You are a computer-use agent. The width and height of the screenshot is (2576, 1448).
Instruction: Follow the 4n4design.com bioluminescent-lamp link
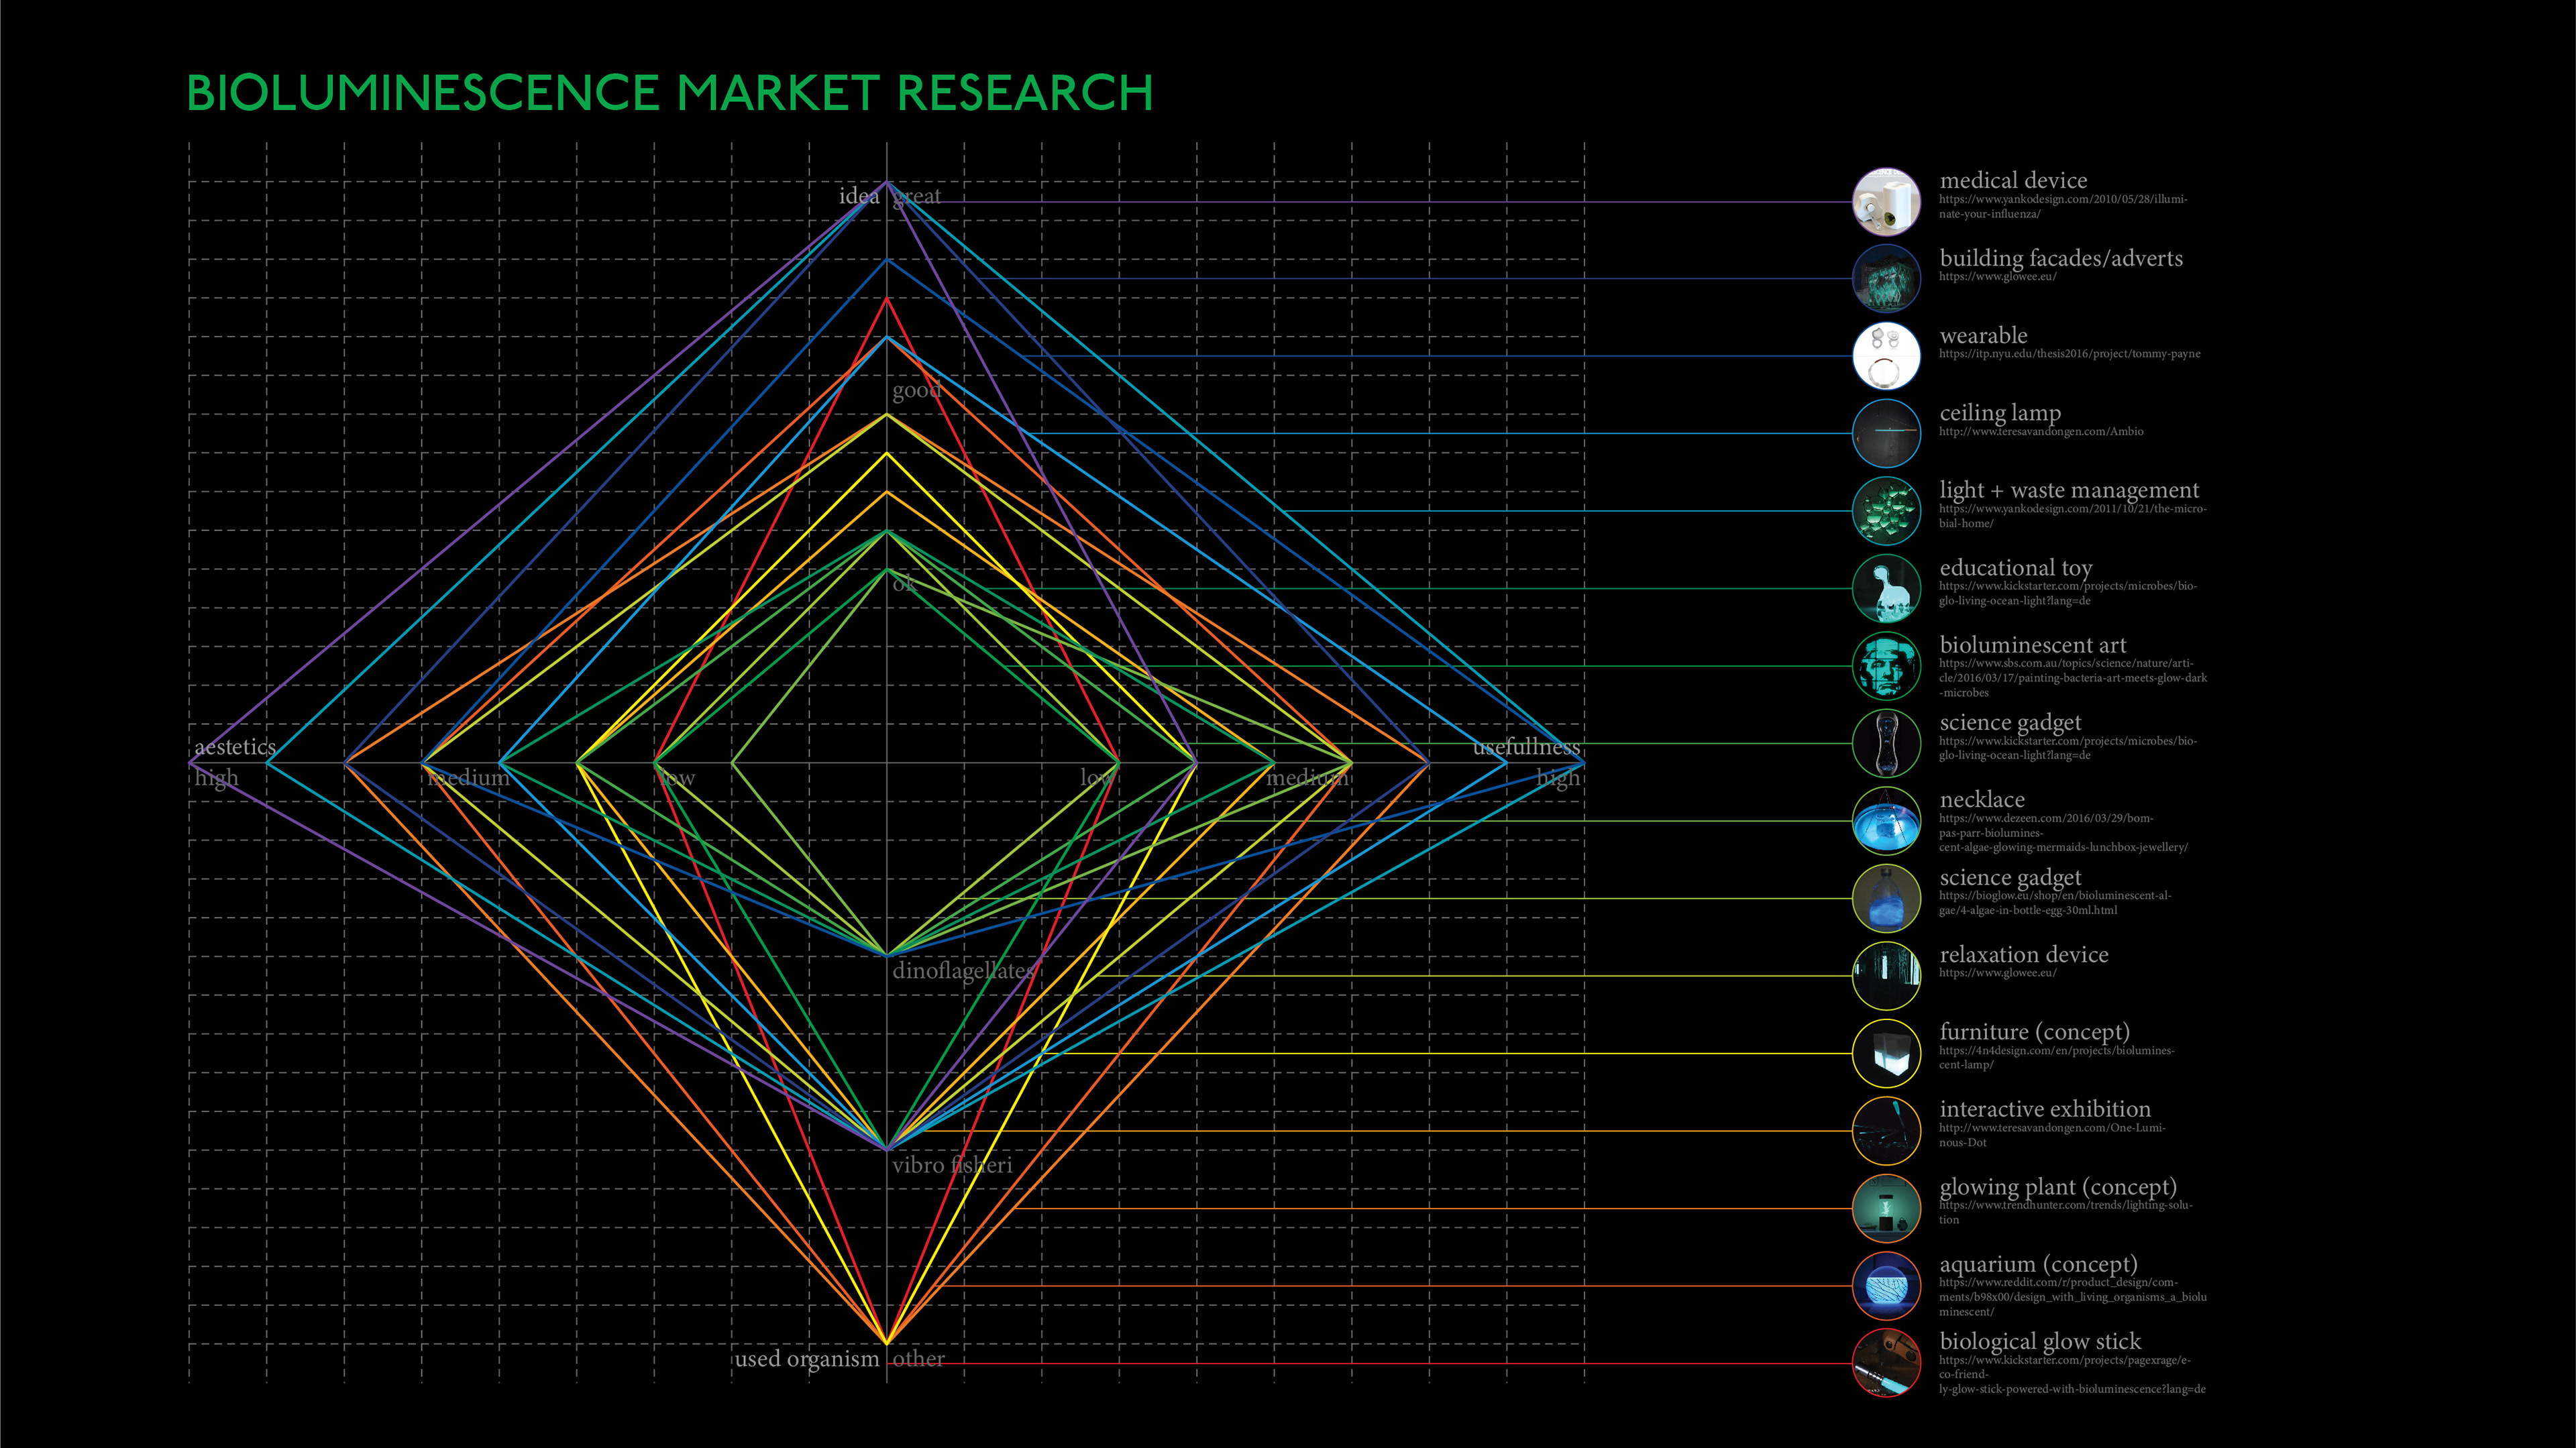(x=2056, y=1057)
